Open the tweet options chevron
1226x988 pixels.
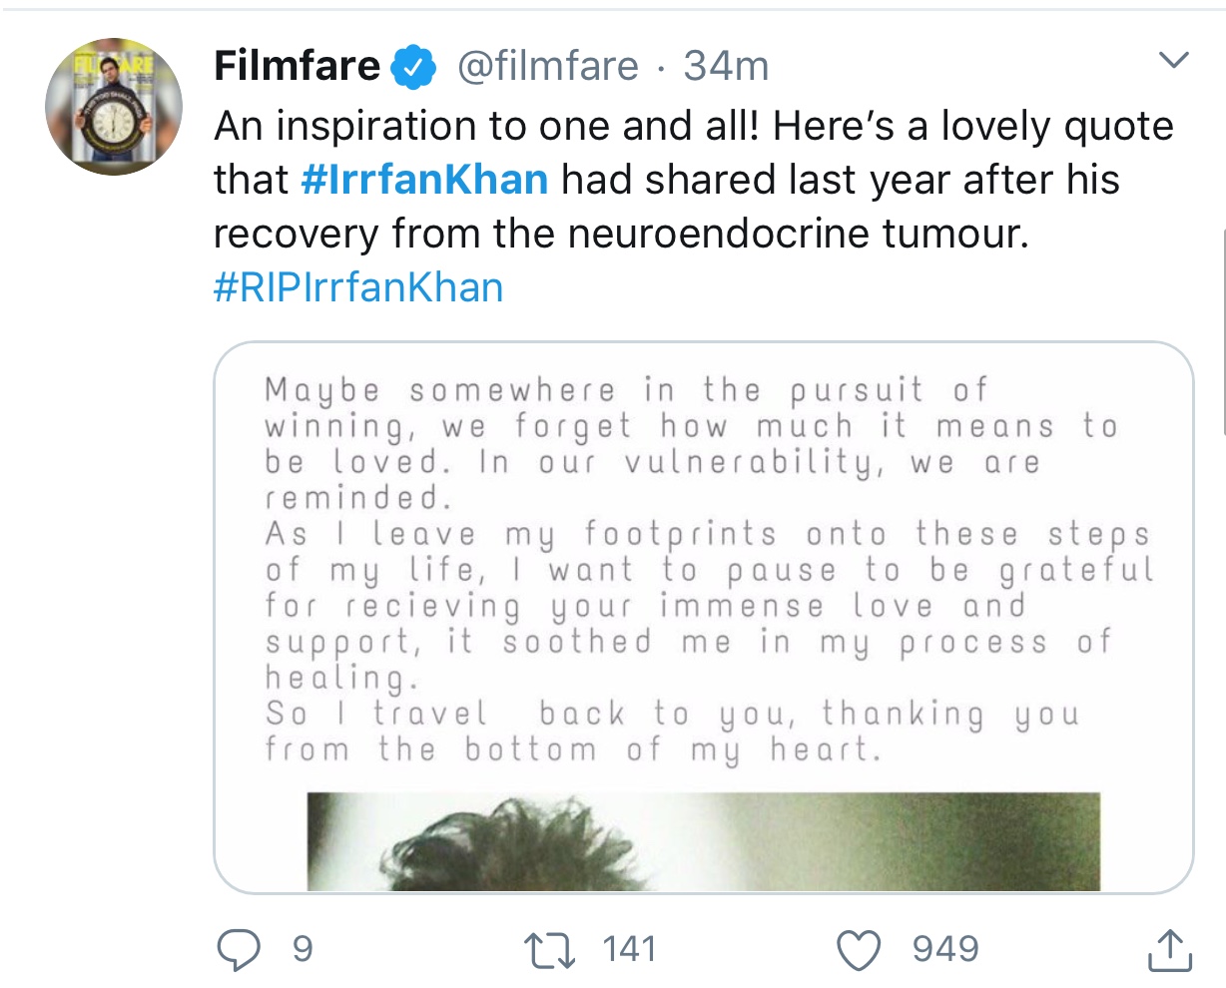coord(1174,61)
